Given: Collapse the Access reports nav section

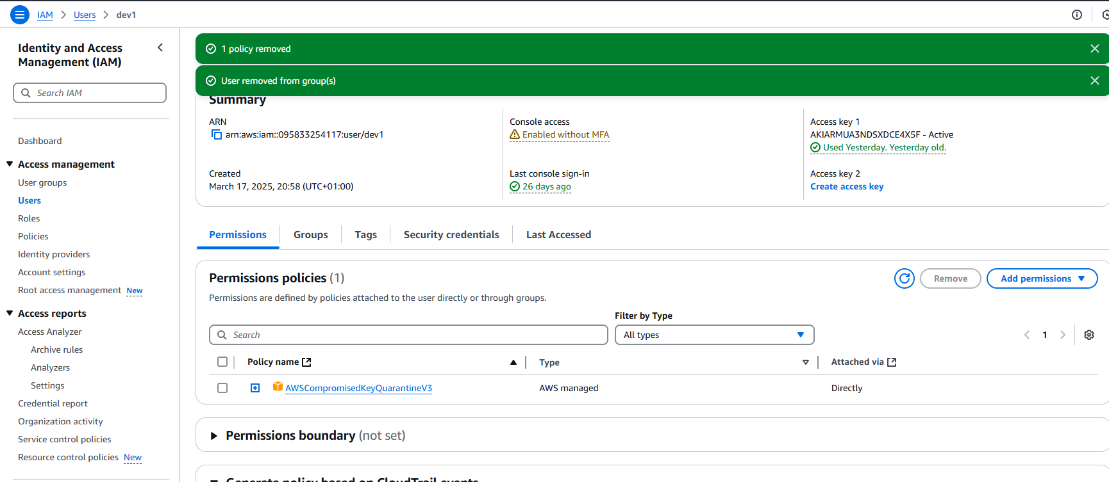Looking at the screenshot, I should (x=10, y=314).
